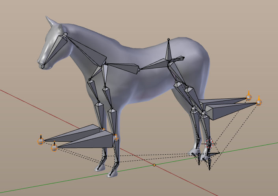The height and width of the screenshot is (196, 278).
Task: Select the far-left orange control sphere
Action: [x=41, y=141]
